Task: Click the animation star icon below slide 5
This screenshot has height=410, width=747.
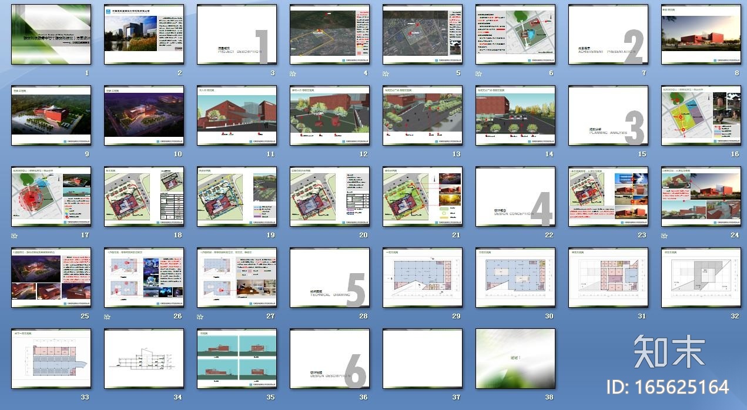Action: (x=384, y=73)
